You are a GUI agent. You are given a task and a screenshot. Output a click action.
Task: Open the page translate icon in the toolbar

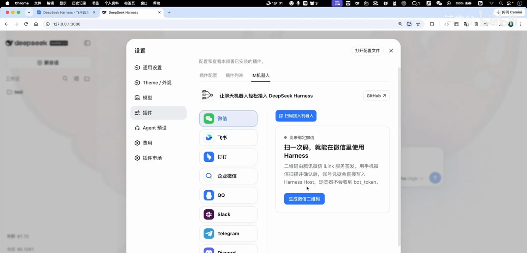coord(466,24)
